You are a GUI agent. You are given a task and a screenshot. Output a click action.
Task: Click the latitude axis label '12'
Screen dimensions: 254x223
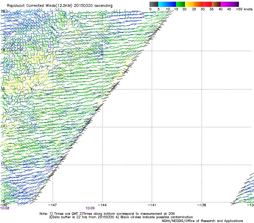3,164
